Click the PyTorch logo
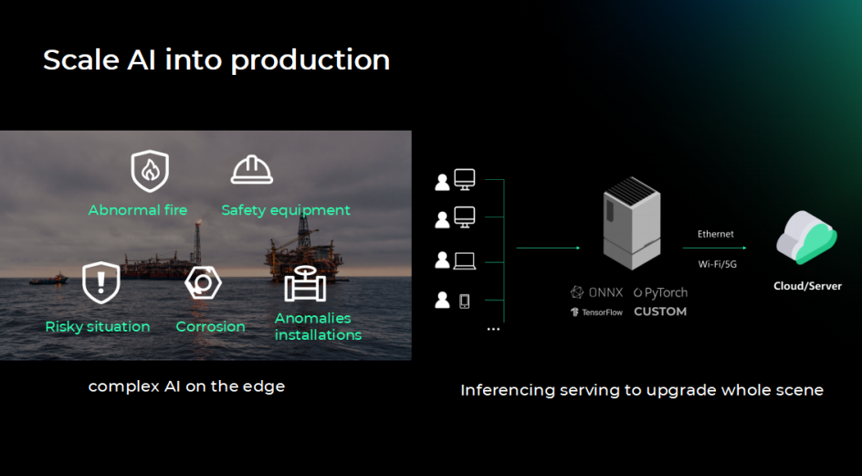The image size is (862, 476). point(659,292)
